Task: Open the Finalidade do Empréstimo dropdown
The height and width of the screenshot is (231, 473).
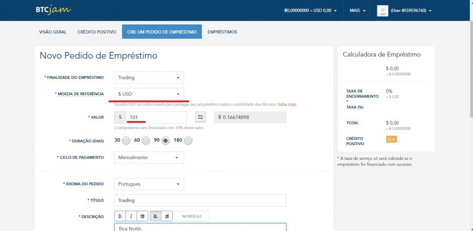Action: 149,78
